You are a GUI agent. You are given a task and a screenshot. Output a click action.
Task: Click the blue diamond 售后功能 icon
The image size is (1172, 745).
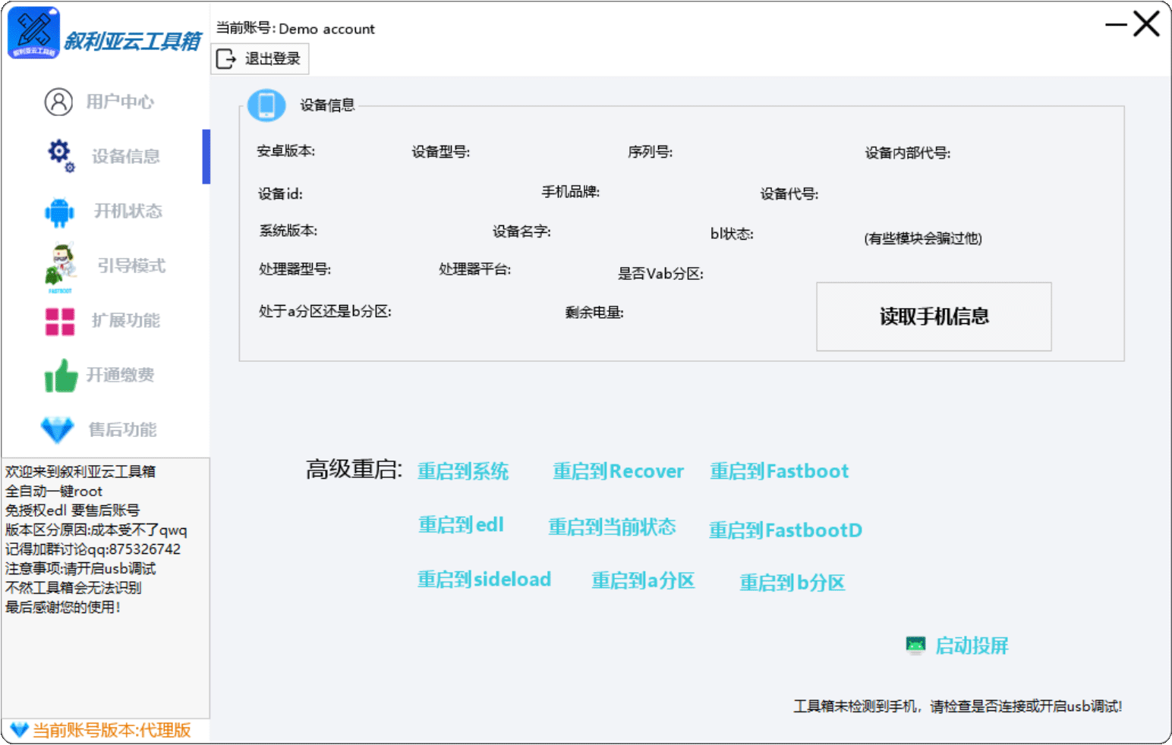pos(58,429)
